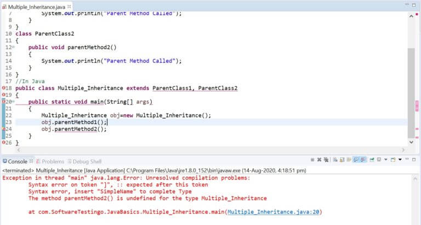
Task: Open the Multiple_Inheritance.java:20 stack trace link
Action: pos(274,211)
